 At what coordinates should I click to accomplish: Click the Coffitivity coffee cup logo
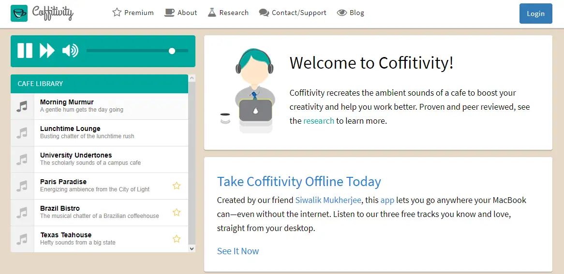[19, 13]
